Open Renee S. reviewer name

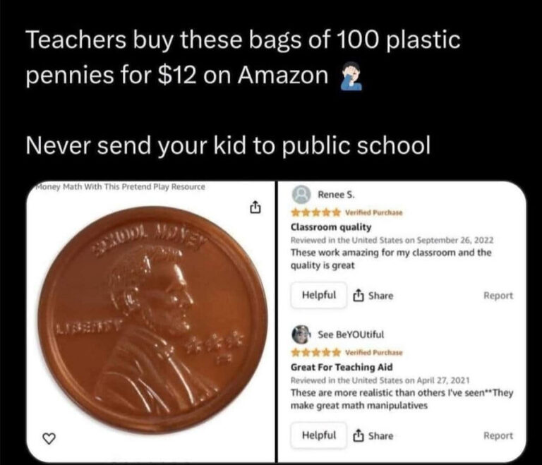coord(336,195)
